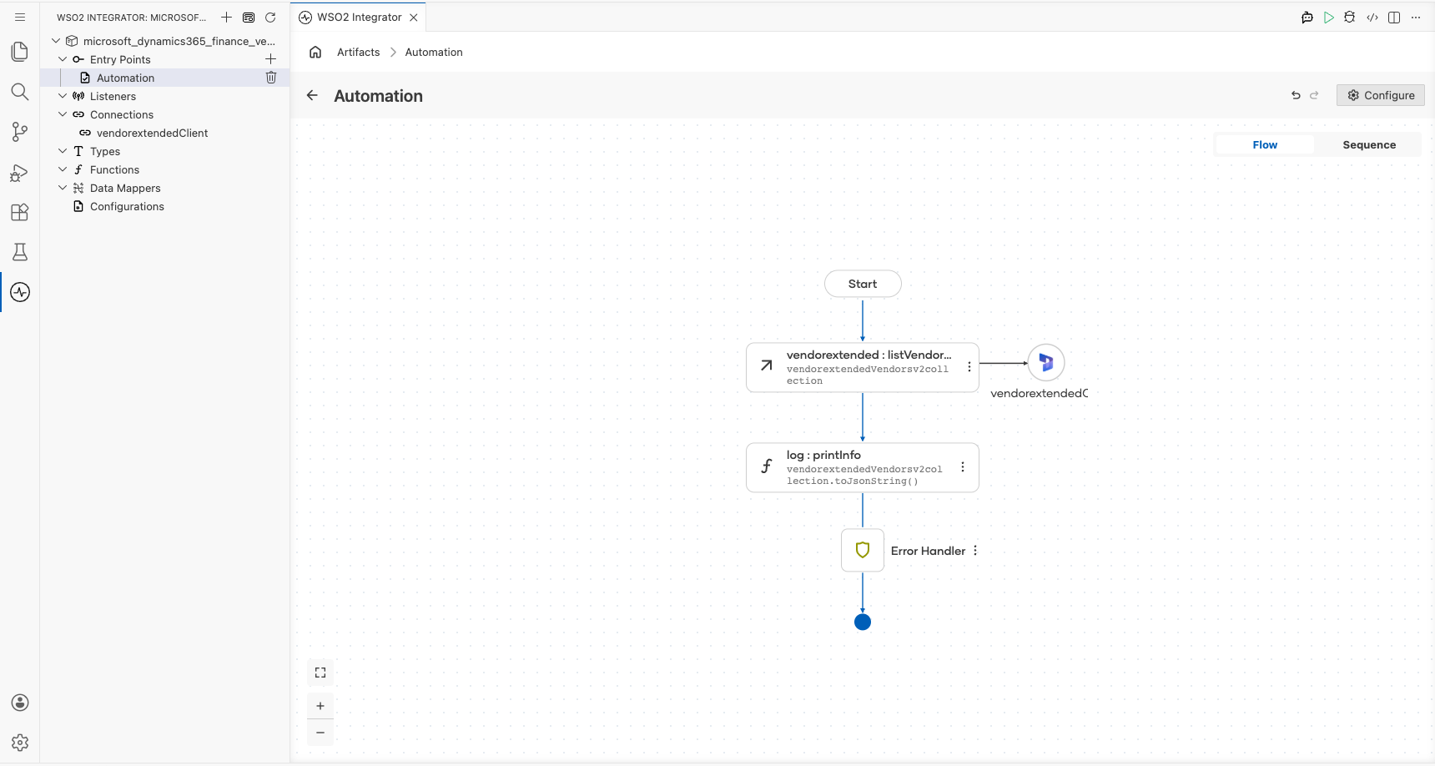Screen dimensions: 1435x766
Task: Open the Configure button
Action: pos(1381,95)
